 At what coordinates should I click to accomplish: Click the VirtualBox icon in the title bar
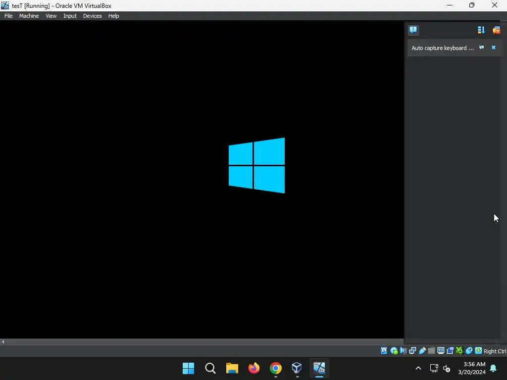tap(4, 5)
